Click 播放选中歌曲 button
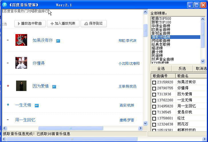The width and height of the screenshot is (208, 142). pos(30,23)
